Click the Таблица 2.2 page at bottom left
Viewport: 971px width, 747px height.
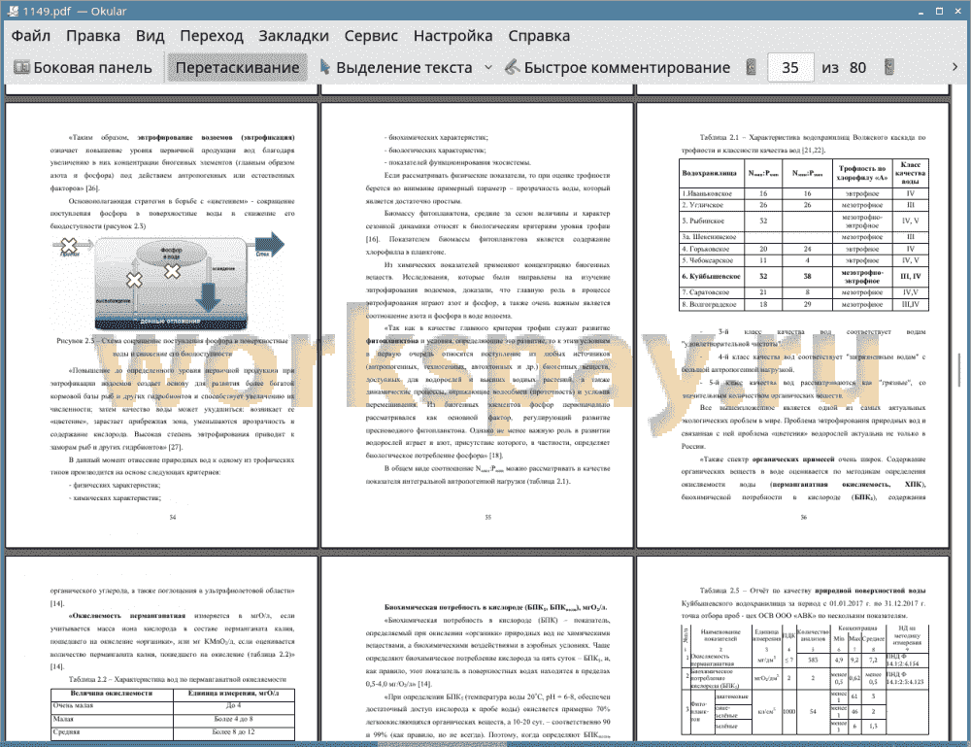(161, 649)
